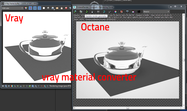
Task: Open the RGB color channel dropdown in V-Ray frame buffer
Action: (x=12, y=8)
